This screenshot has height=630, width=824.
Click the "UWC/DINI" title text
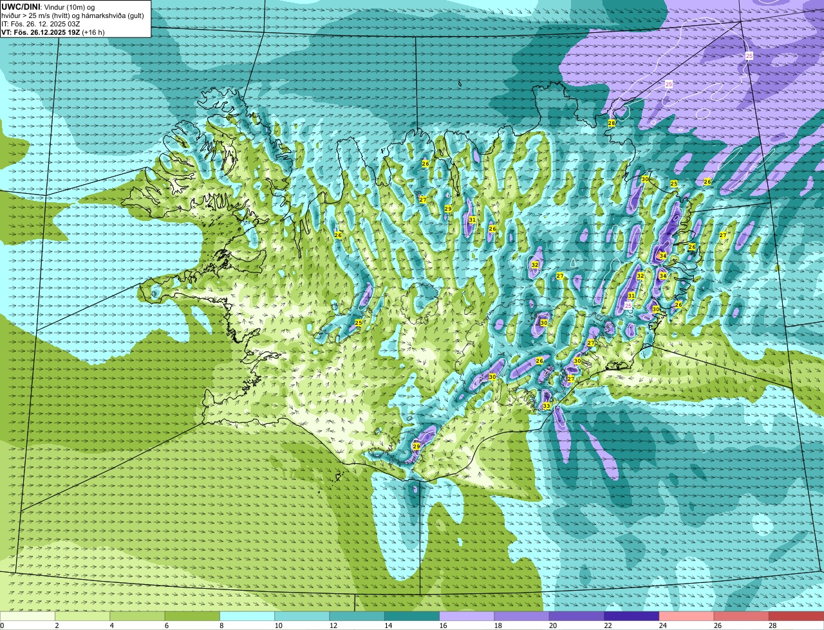21,6
